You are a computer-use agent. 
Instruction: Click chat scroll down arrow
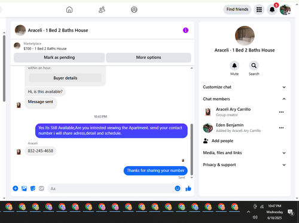click(x=192, y=177)
